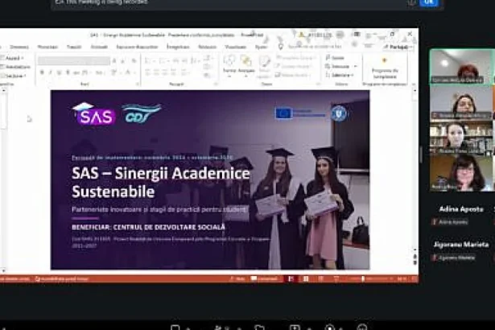The image size is (495, 330).
Task: Open the Selectare dropdown
Action: 340,75
